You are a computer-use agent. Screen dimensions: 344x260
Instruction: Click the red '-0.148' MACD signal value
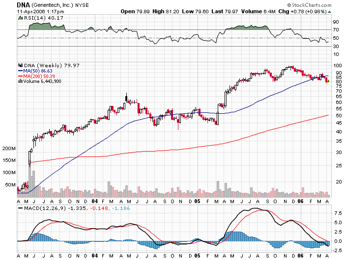[x=99, y=208]
